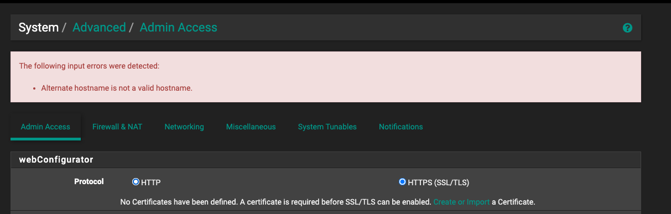Click the Admin Access breadcrumb link
The width and height of the screenshot is (671, 214).
point(178,27)
